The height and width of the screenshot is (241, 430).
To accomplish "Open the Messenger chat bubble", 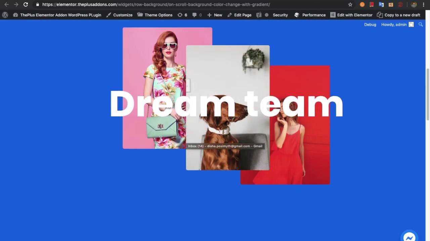I will 409,237.
